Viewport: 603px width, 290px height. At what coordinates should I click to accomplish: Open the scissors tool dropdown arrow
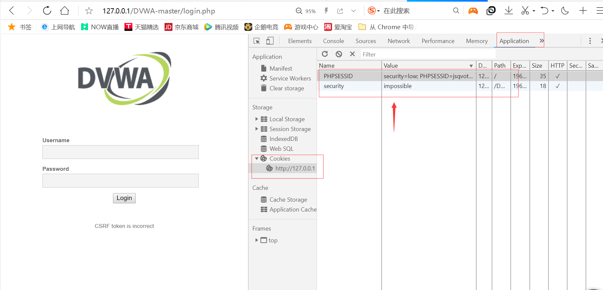coord(534,11)
